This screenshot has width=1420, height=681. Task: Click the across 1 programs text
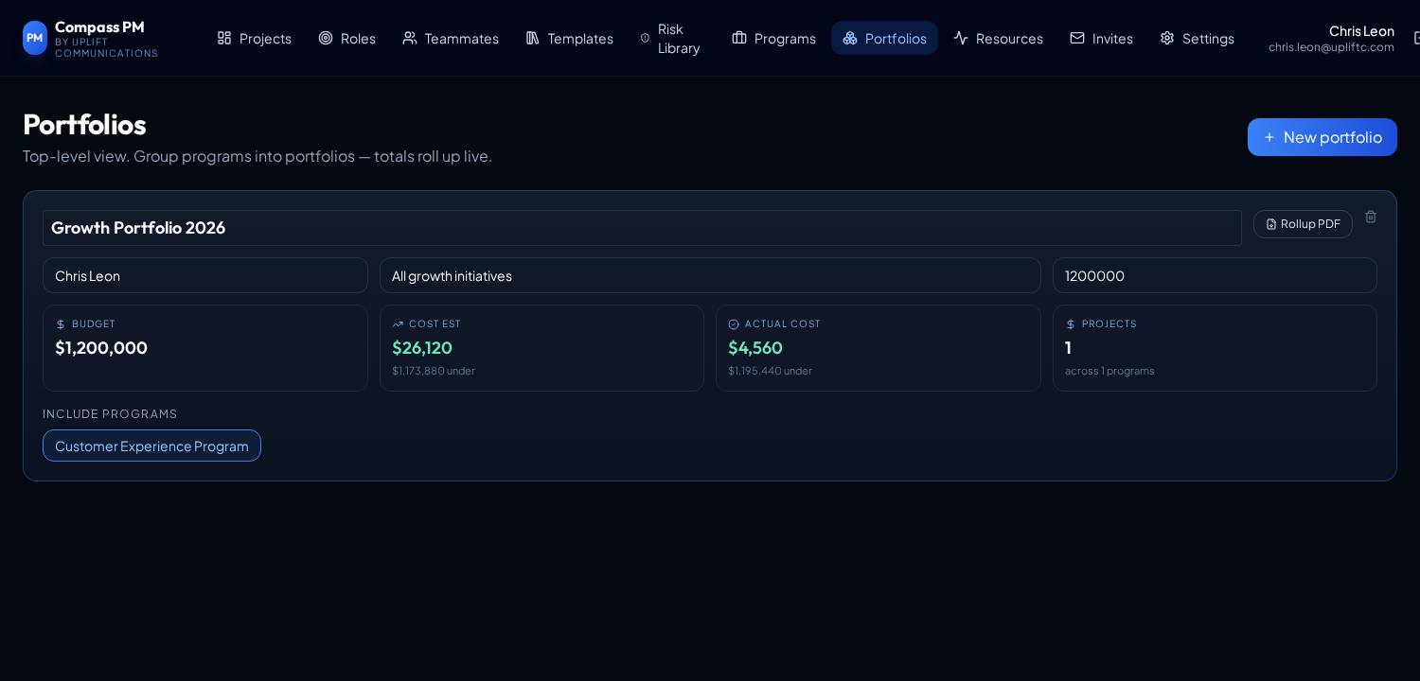coord(1109,371)
